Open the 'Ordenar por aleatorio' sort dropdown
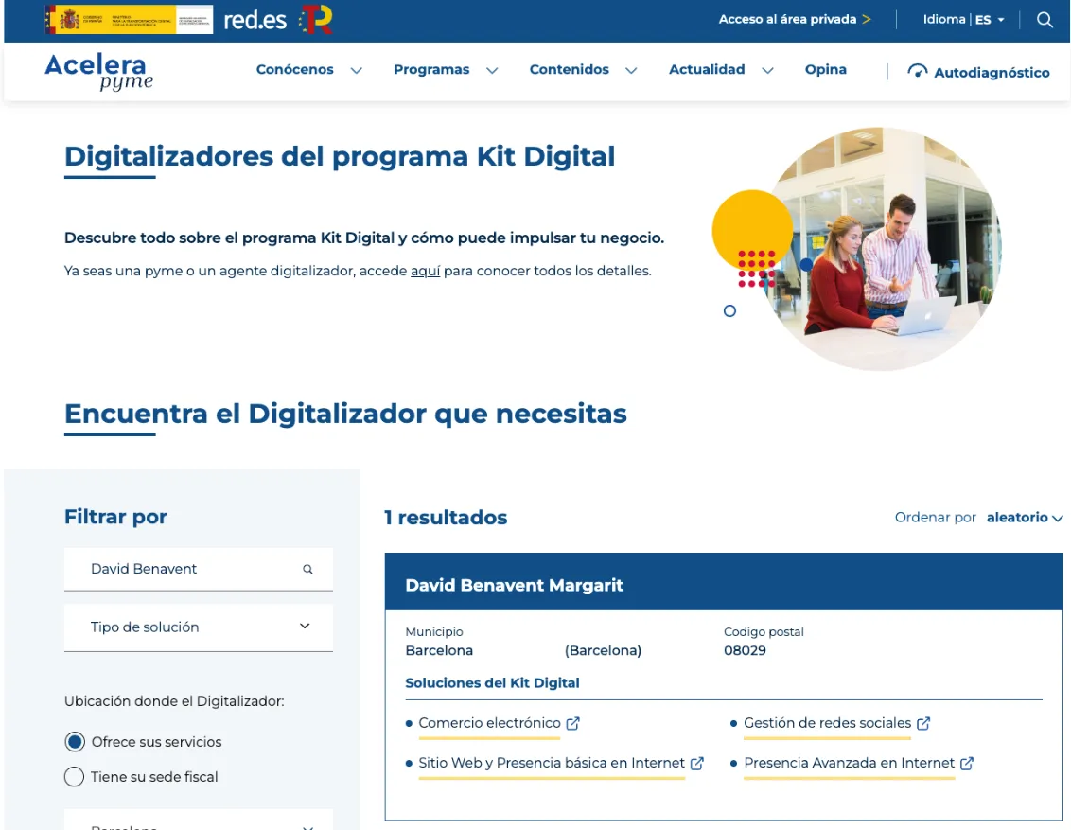 [x=1025, y=518]
